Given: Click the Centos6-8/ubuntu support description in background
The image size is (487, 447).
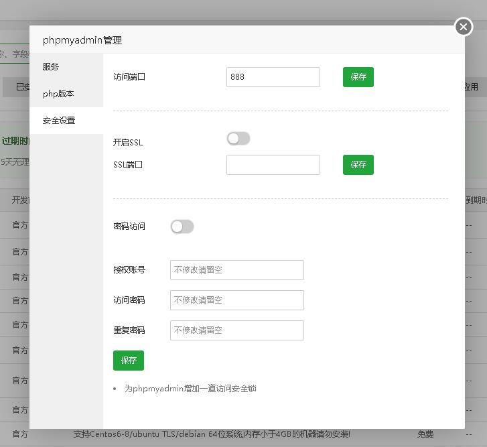Looking at the screenshot, I should pos(212,434).
